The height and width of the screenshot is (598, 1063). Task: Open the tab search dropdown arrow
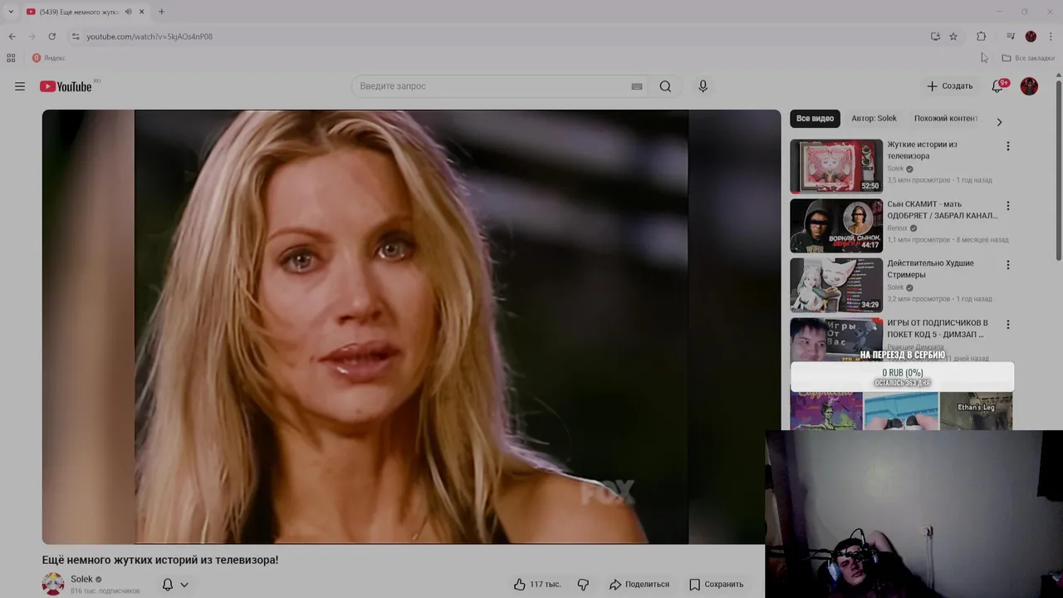pos(11,12)
